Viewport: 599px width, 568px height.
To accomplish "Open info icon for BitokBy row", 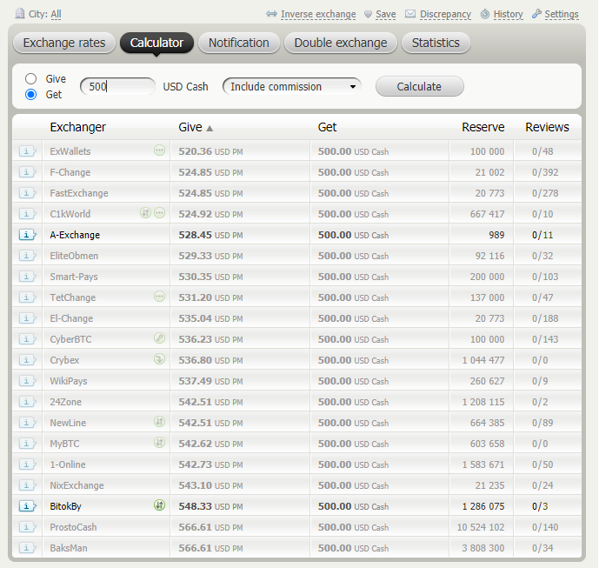I will click(x=27, y=506).
